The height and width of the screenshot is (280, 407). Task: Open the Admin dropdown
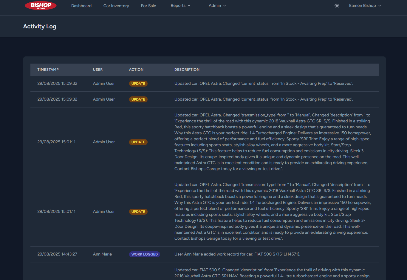point(217,5)
